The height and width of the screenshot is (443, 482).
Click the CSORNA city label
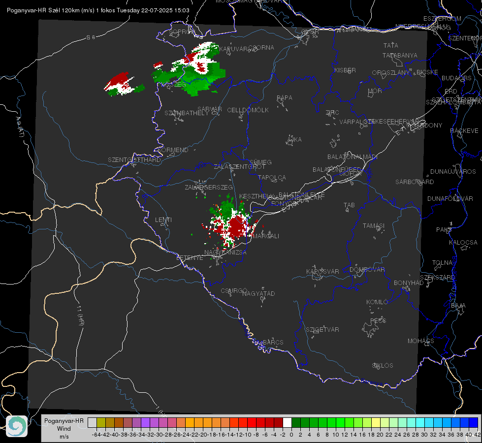pos(261,48)
